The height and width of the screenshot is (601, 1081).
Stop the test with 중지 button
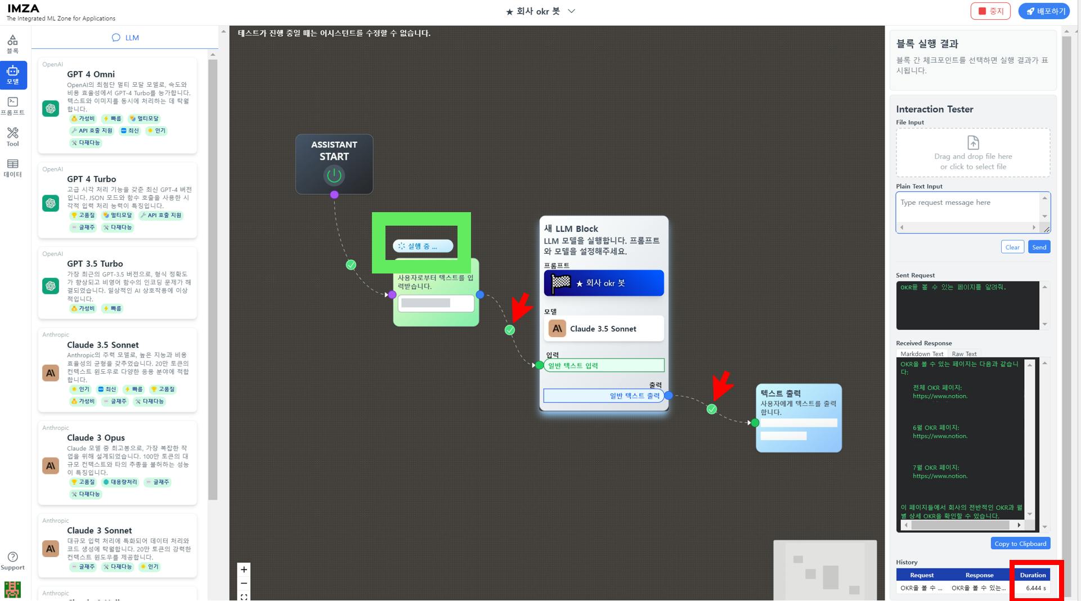[990, 11]
